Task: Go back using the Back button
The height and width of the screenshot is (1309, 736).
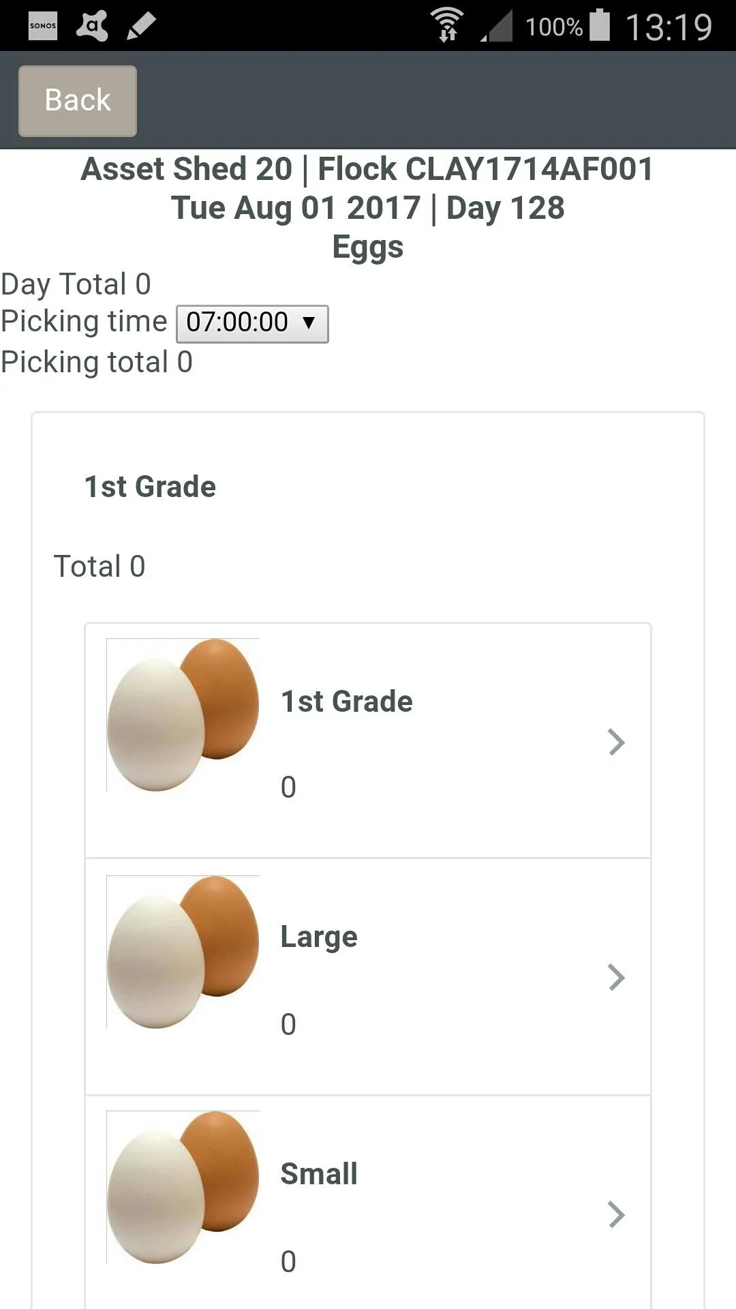Action: [x=78, y=101]
